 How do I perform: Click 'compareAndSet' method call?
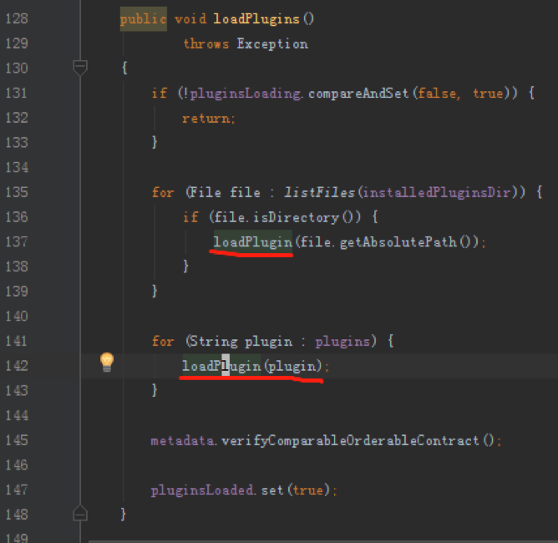point(358,94)
